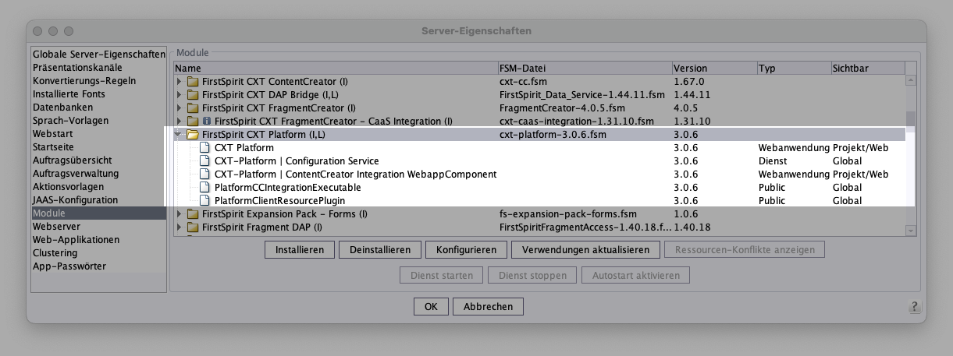Click the Dienst starten button

tap(442, 276)
